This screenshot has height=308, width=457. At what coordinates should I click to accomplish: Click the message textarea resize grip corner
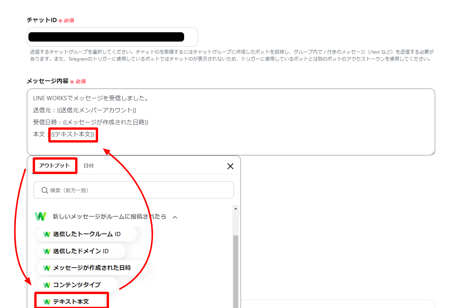click(x=432, y=153)
